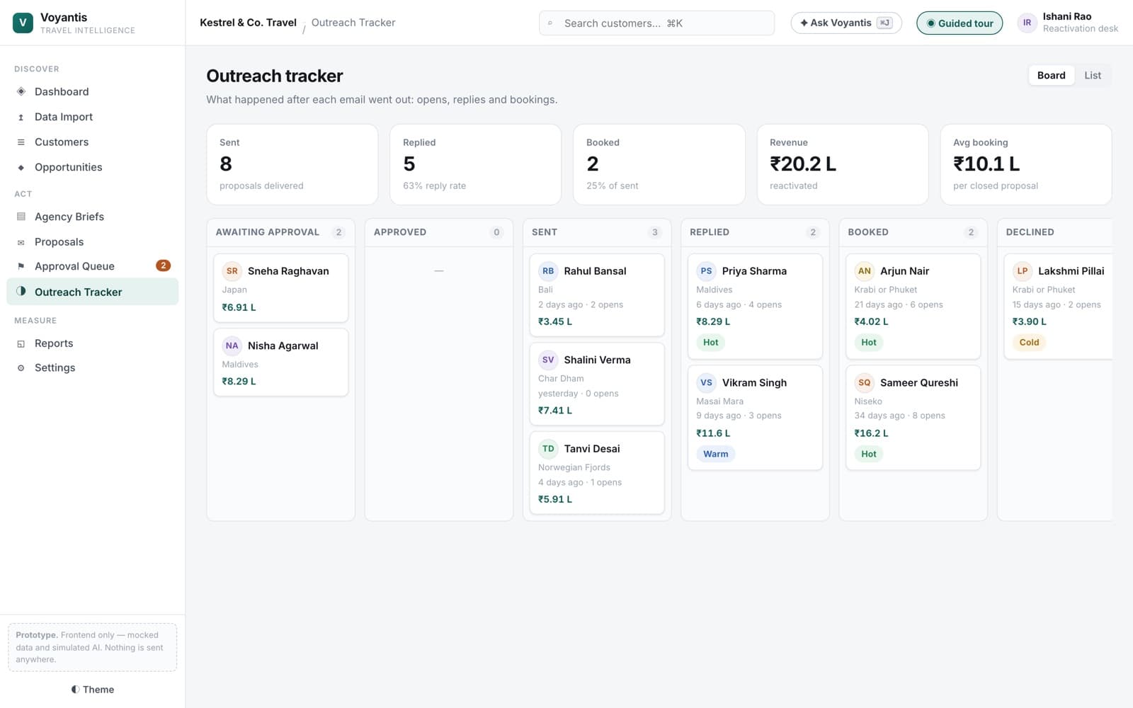This screenshot has height=708, width=1133.
Task: Click the Reports chart icon
Action: 21,343
